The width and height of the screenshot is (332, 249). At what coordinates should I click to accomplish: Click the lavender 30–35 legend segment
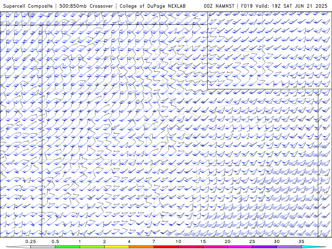(x=289, y=247)
